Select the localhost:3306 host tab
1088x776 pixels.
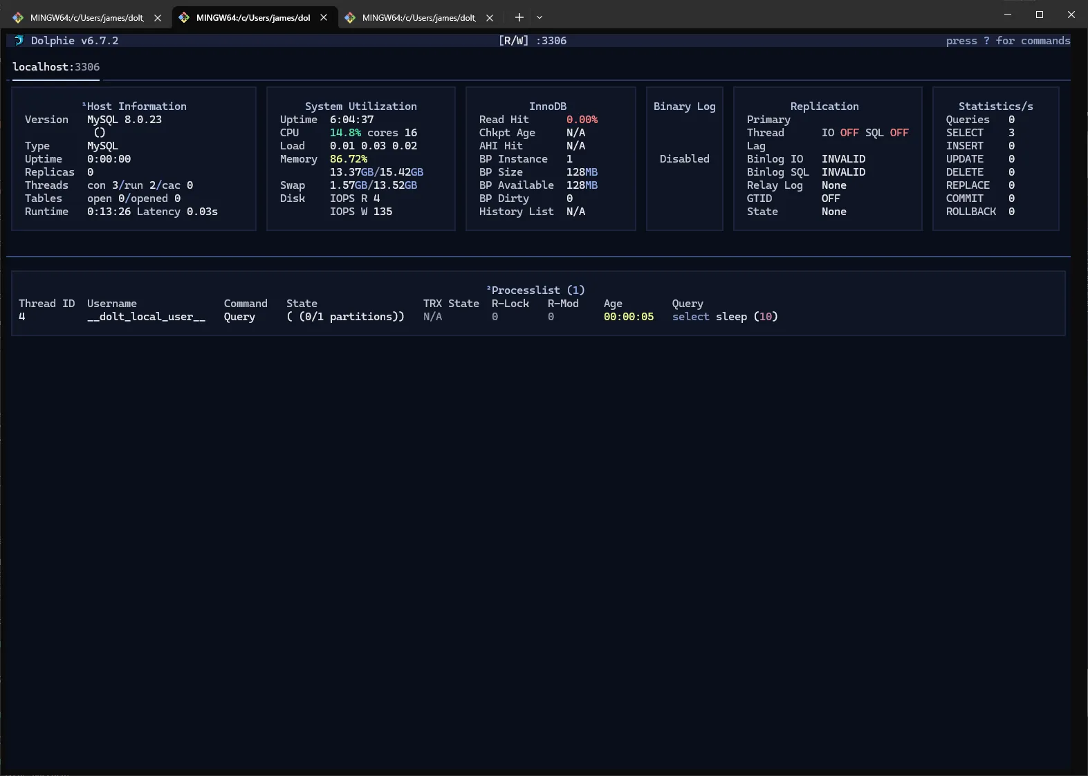coord(56,67)
